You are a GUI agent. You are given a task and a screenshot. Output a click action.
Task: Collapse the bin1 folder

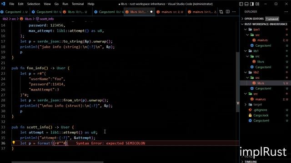(256, 29)
